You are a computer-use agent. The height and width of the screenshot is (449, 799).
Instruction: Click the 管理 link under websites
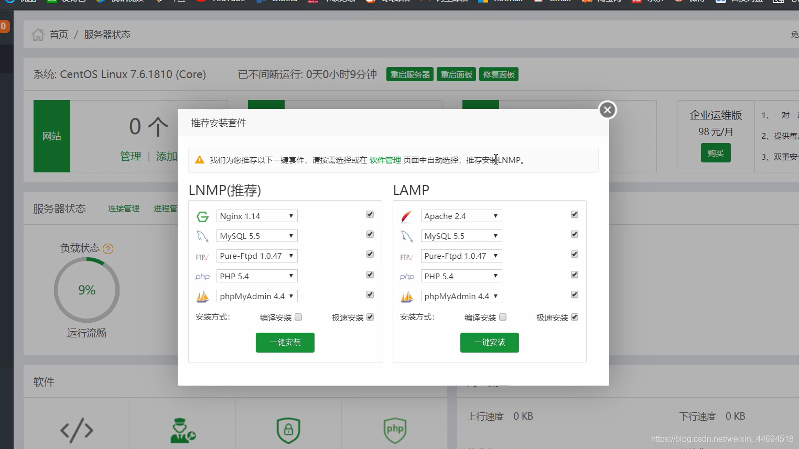click(x=131, y=156)
